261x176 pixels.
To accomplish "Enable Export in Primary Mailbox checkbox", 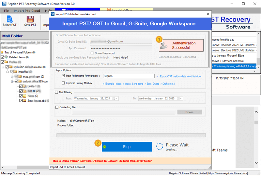I will (x=63, y=83).
